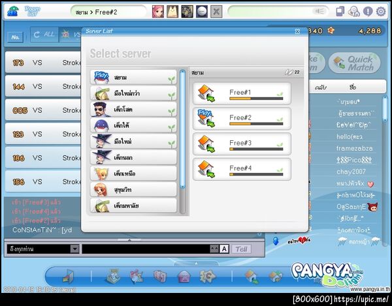Viewport: 392px width, 306px height.
Task: Click the คลับ column header
Action: [x=321, y=87]
